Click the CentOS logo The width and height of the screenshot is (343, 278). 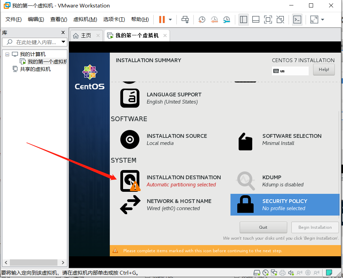pyautogui.click(x=90, y=77)
